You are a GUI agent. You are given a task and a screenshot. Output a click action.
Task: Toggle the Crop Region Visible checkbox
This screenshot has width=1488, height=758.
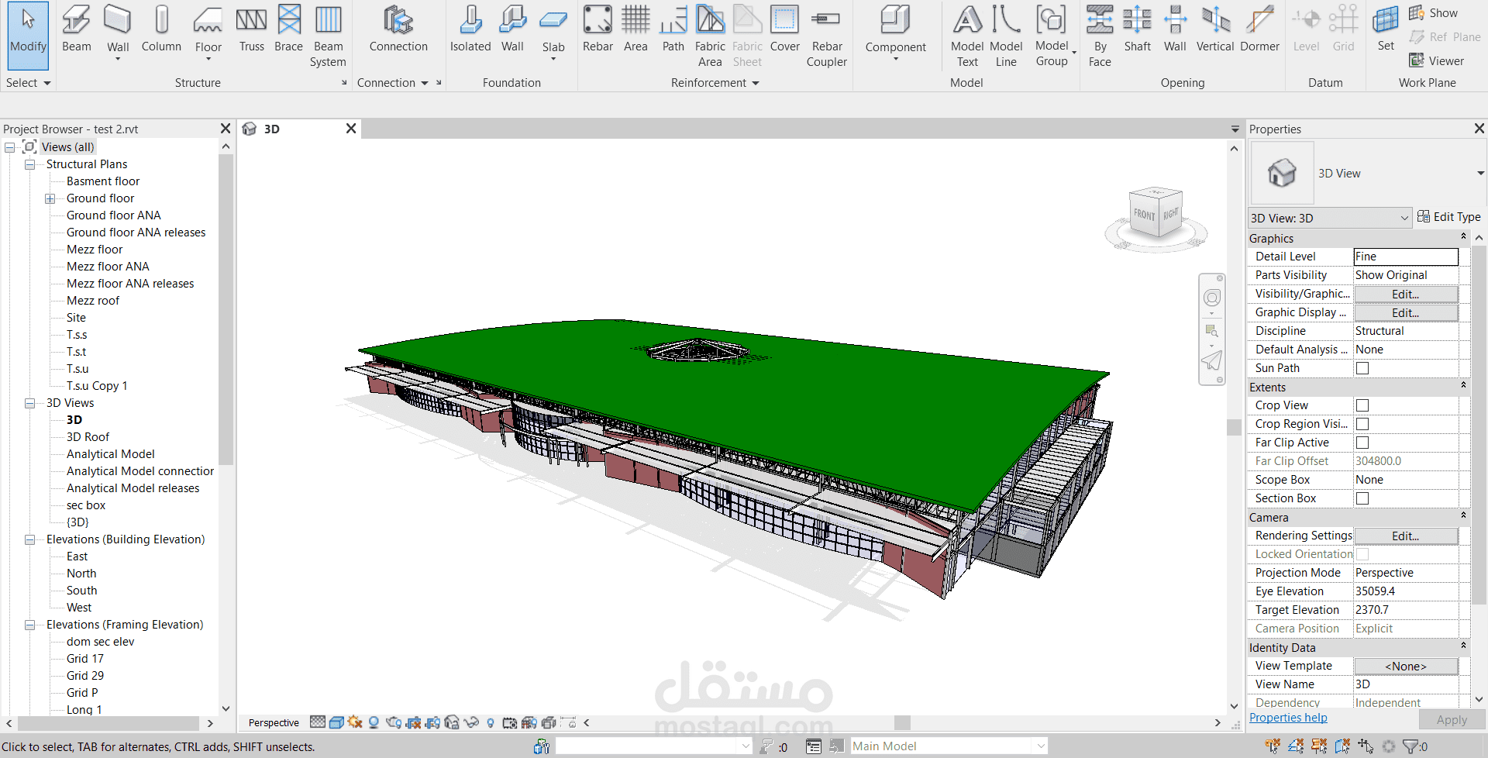(x=1362, y=424)
